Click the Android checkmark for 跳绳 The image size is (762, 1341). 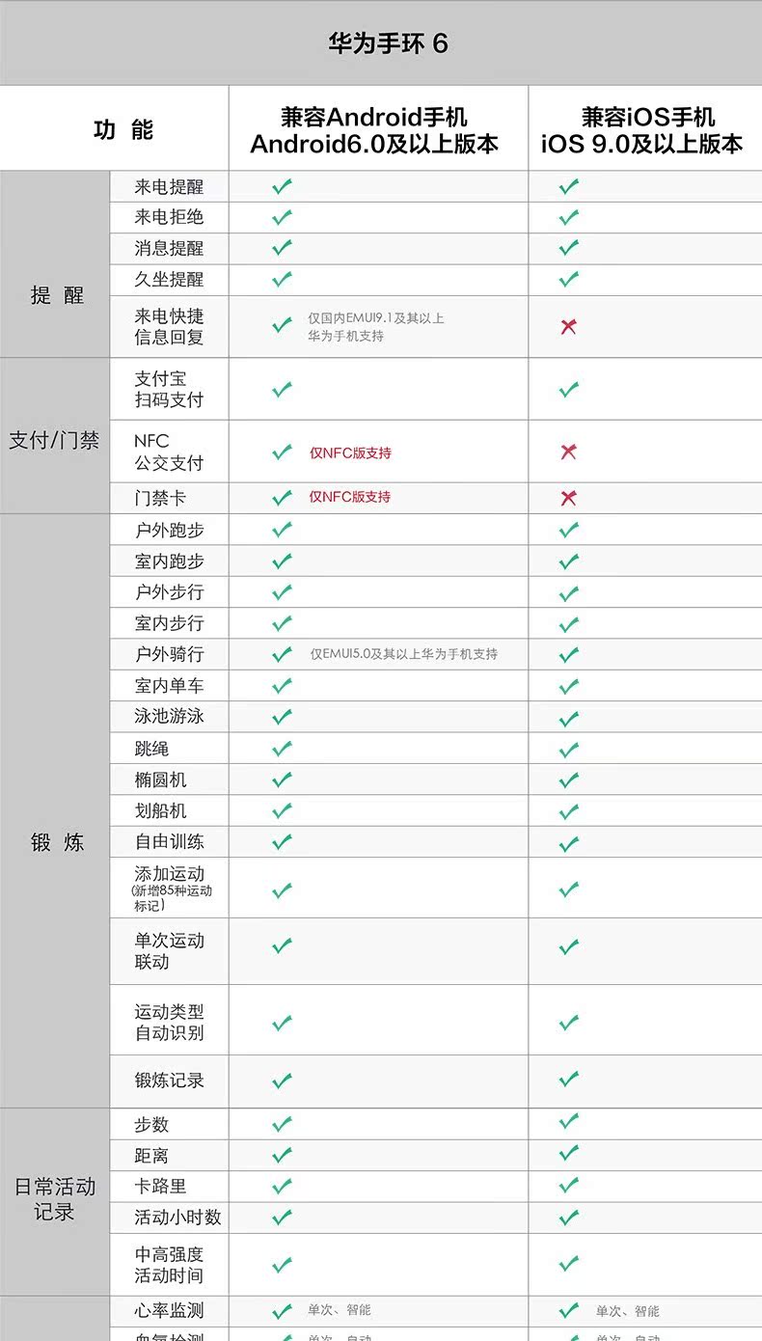[x=282, y=749]
